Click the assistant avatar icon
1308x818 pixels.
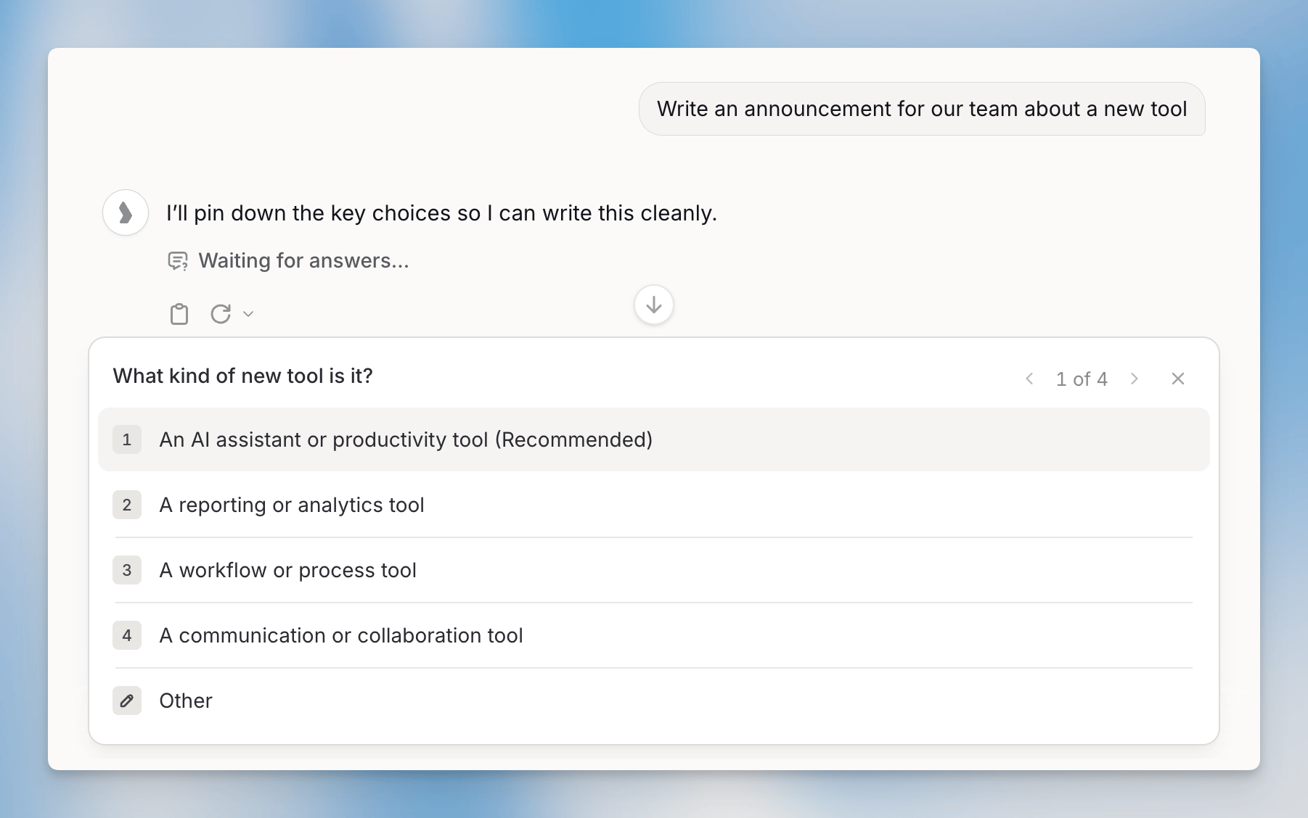pos(126,212)
